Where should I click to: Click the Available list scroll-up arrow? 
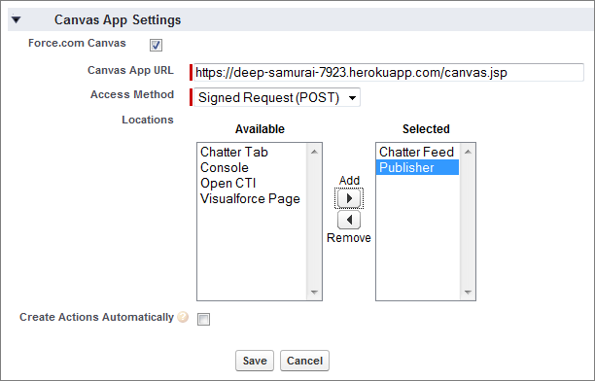314,152
